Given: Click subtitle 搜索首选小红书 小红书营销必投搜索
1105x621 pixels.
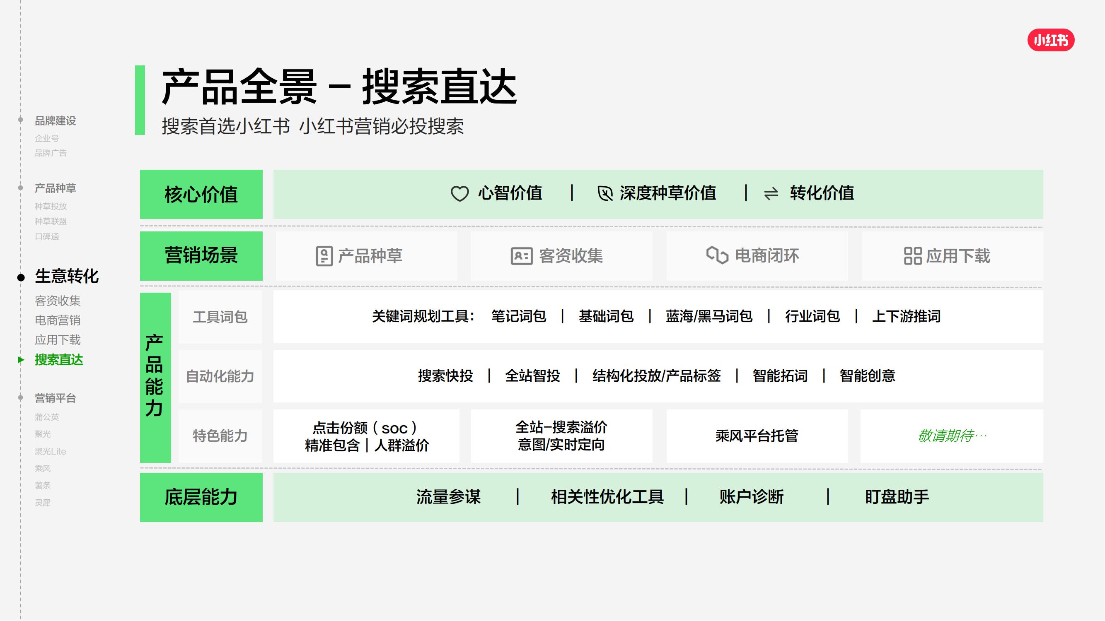Looking at the screenshot, I should [313, 126].
